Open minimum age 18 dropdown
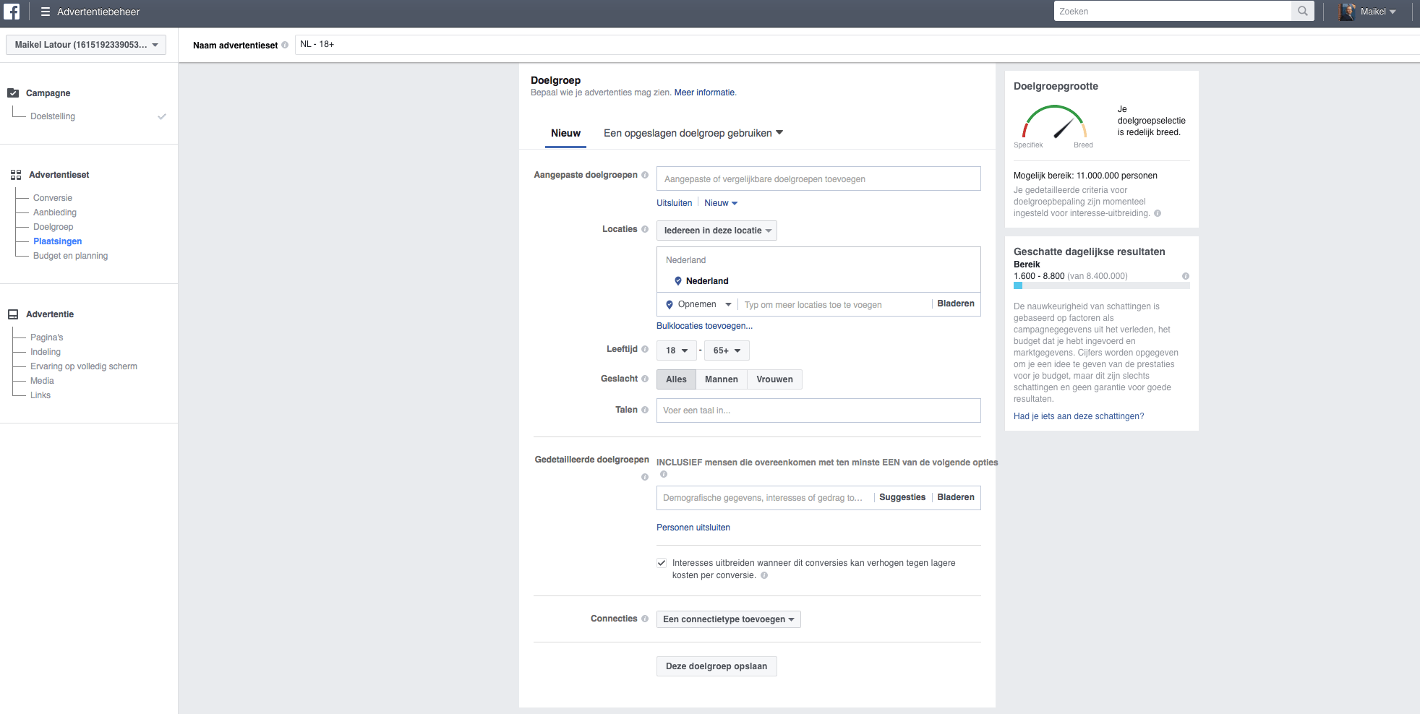1420x714 pixels. point(677,350)
